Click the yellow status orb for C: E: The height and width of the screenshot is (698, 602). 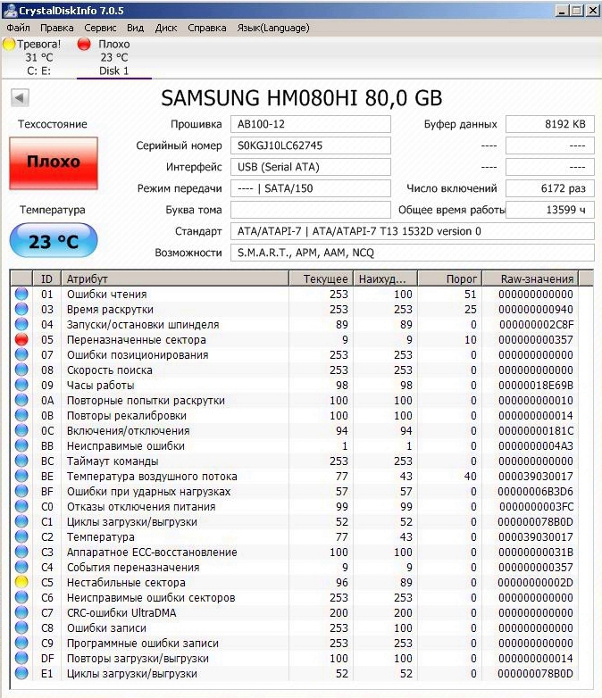coord(9,44)
